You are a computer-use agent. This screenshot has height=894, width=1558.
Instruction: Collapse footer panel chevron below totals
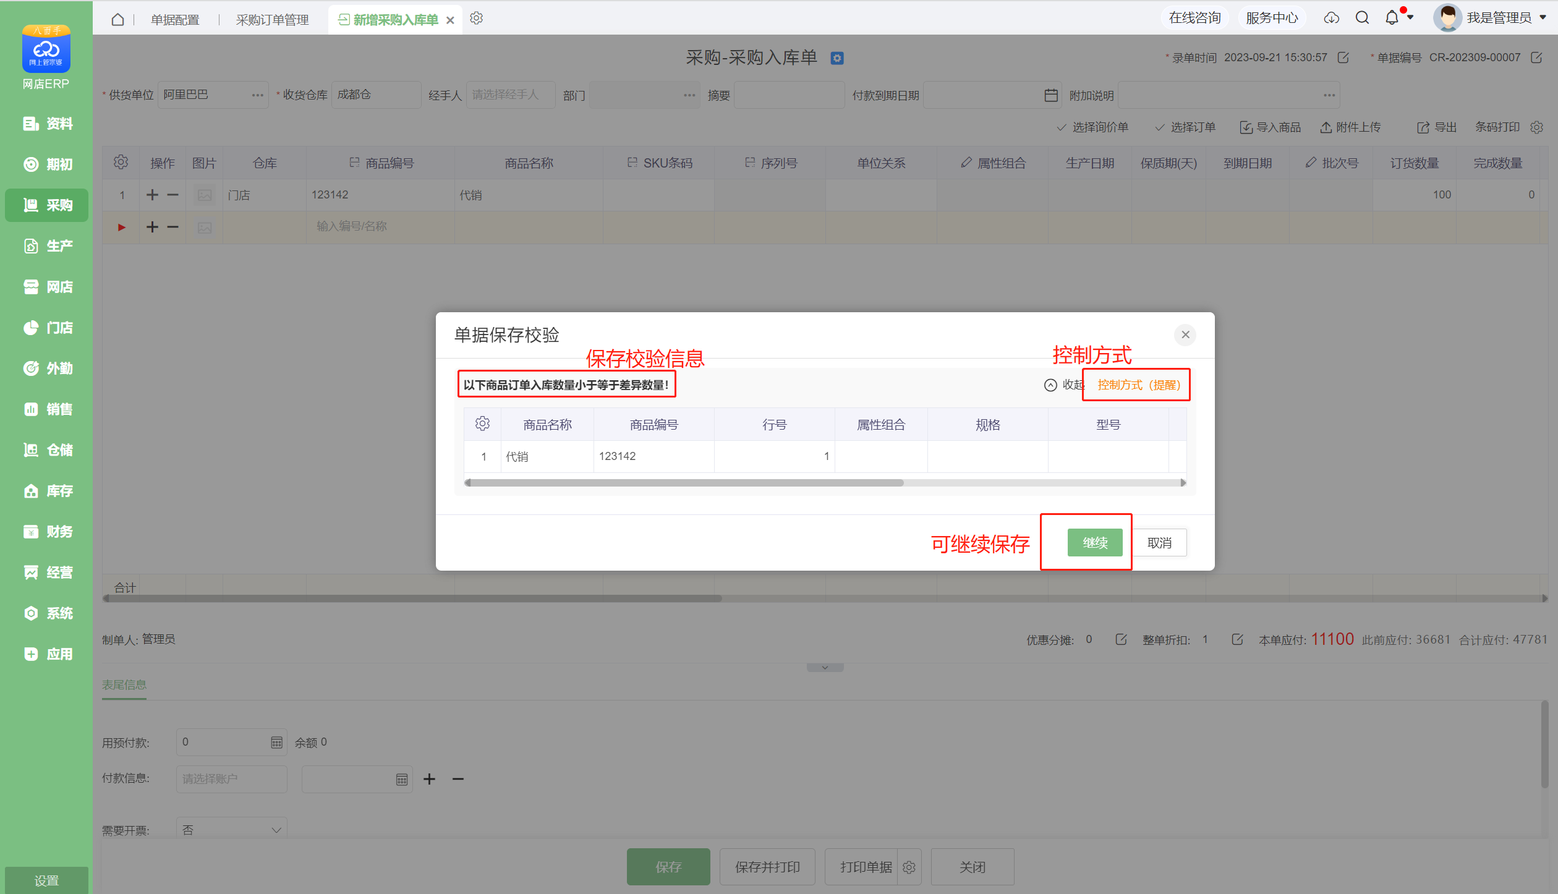(x=825, y=667)
